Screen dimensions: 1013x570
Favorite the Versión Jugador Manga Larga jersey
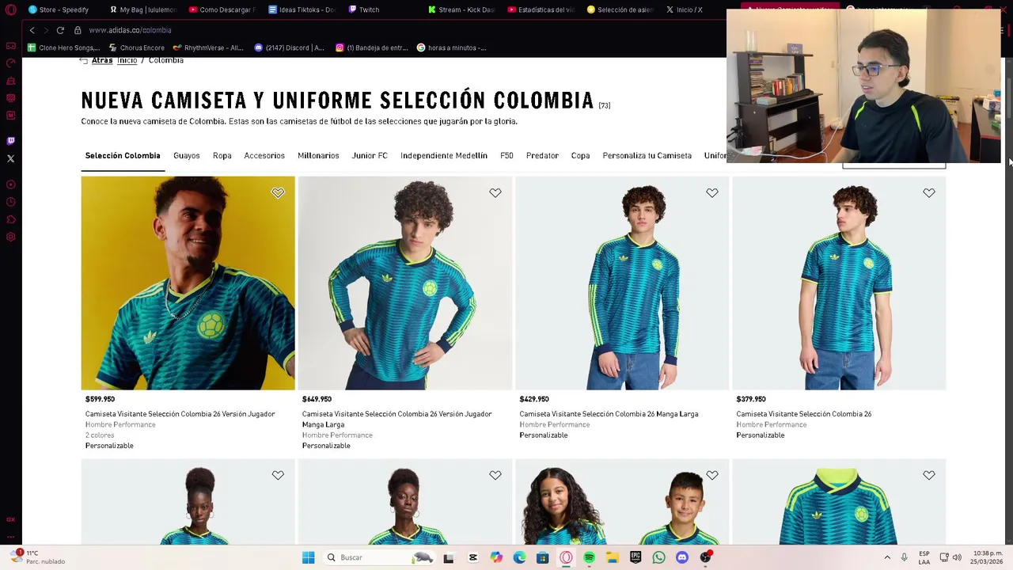coord(495,192)
